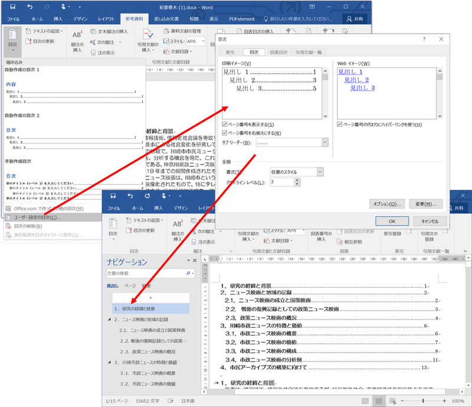Increase アウトライン レベル with the up spinner
Image resolution: width=472 pixels, height=407 pixels.
click(x=297, y=180)
